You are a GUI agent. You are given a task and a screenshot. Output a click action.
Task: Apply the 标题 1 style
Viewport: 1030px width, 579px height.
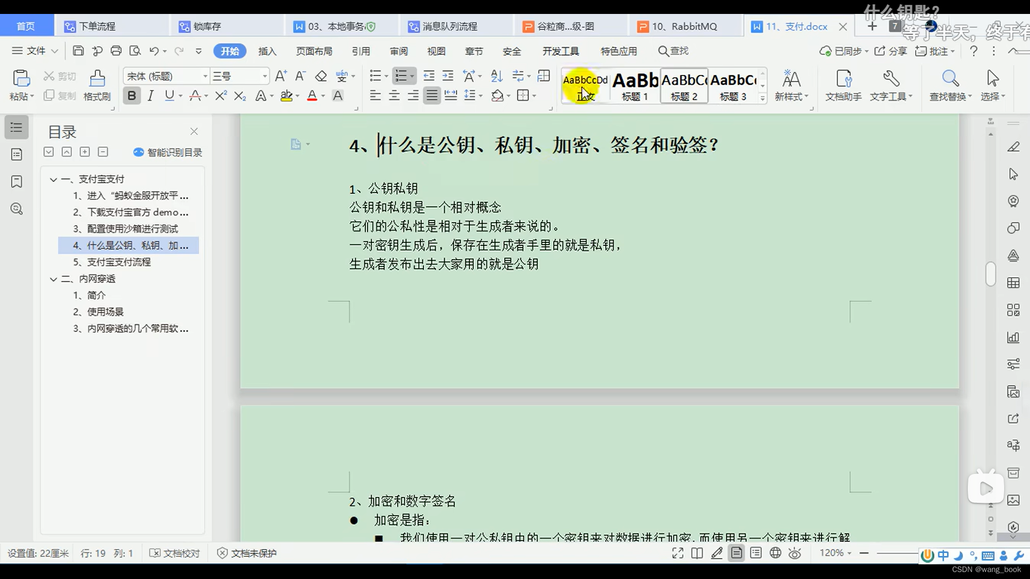635,86
